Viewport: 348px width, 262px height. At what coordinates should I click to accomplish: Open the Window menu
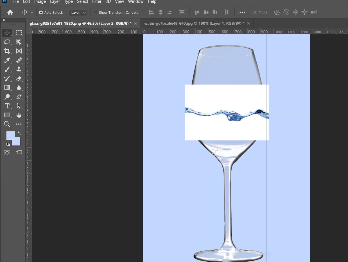click(136, 2)
